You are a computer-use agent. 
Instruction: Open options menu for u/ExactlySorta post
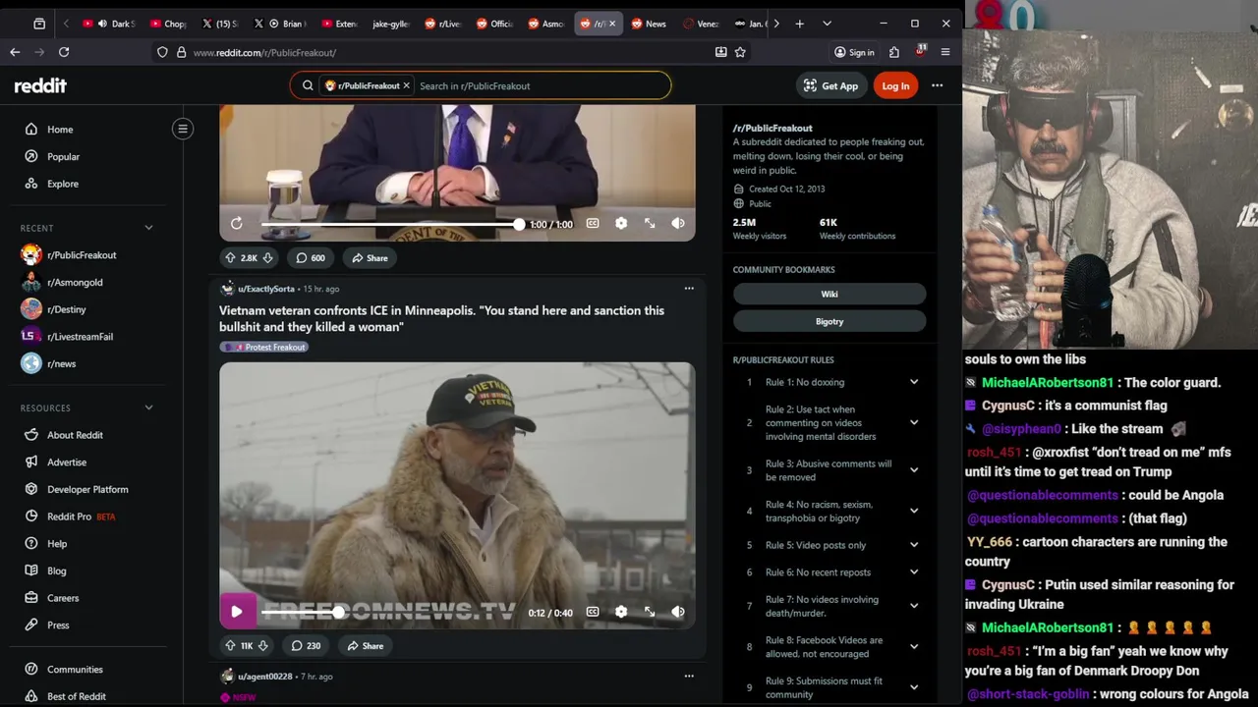(x=689, y=289)
